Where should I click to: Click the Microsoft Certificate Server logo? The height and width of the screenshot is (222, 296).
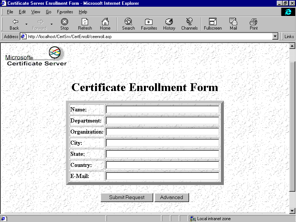36,56
